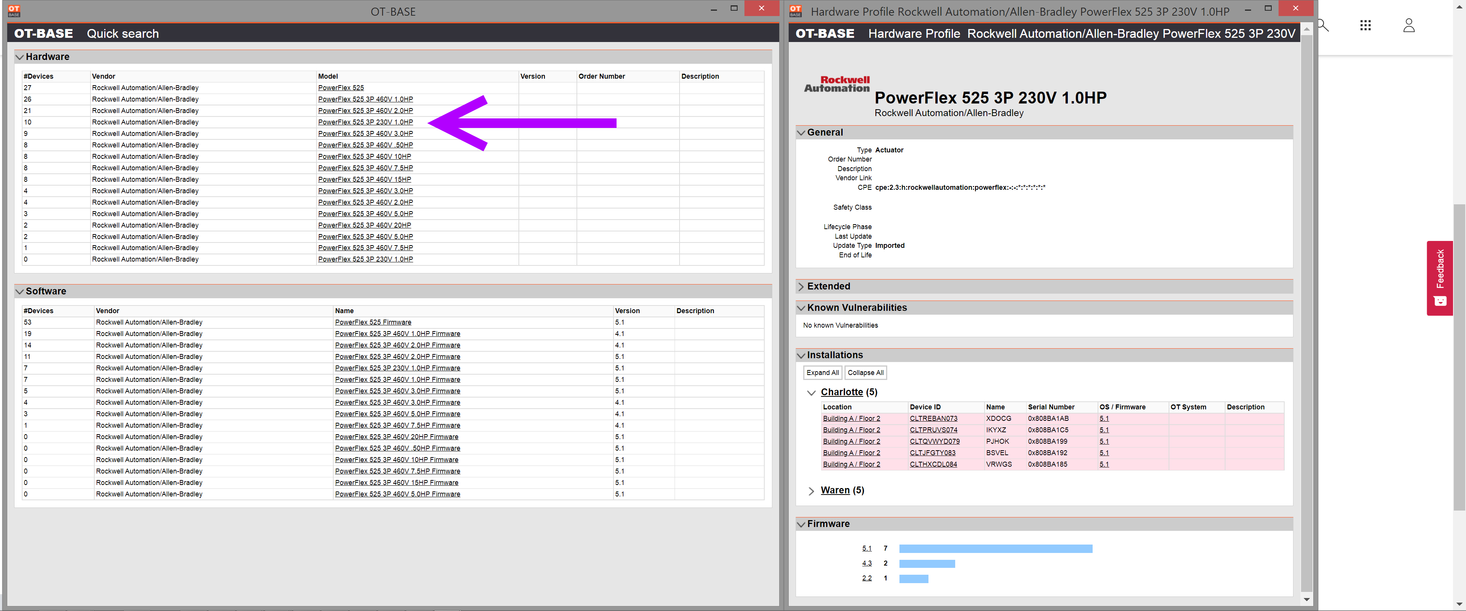Open PowerFlex 525 Firmware software link

[373, 322]
